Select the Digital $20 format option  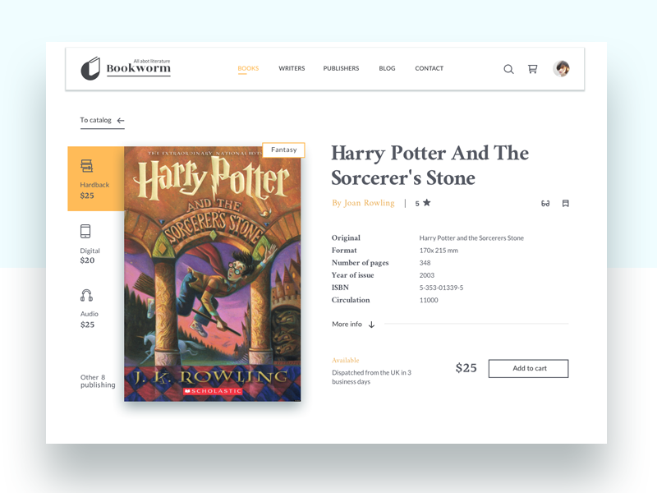point(89,244)
